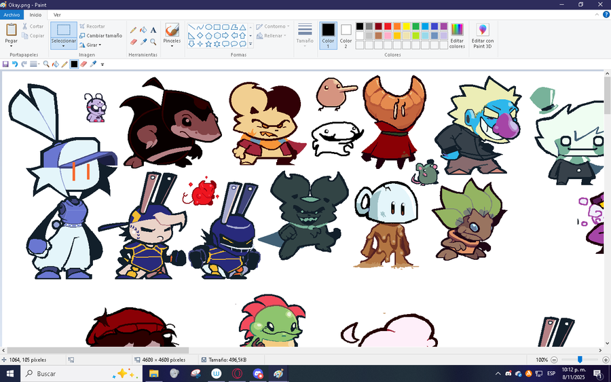Click Editar con Paint 3D
611x382 pixels.
coord(483,35)
